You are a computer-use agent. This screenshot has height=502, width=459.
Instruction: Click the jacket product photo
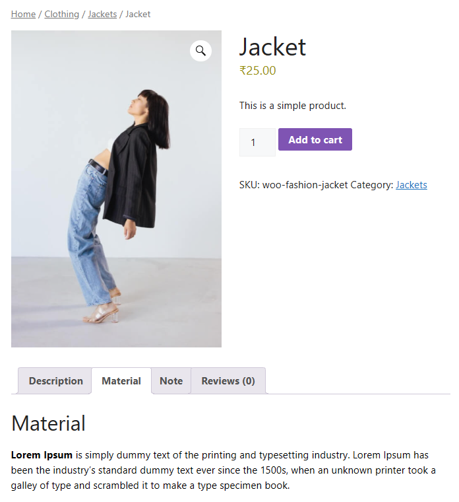[x=117, y=198]
